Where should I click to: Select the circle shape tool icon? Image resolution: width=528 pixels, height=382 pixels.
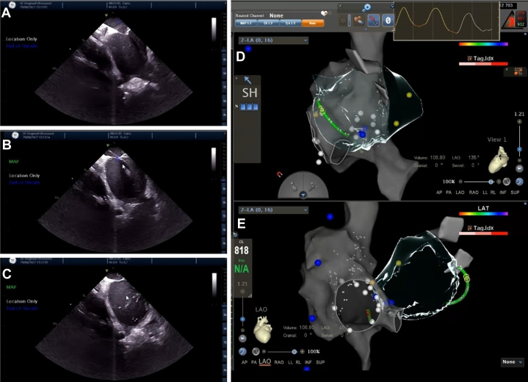pos(343,21)
